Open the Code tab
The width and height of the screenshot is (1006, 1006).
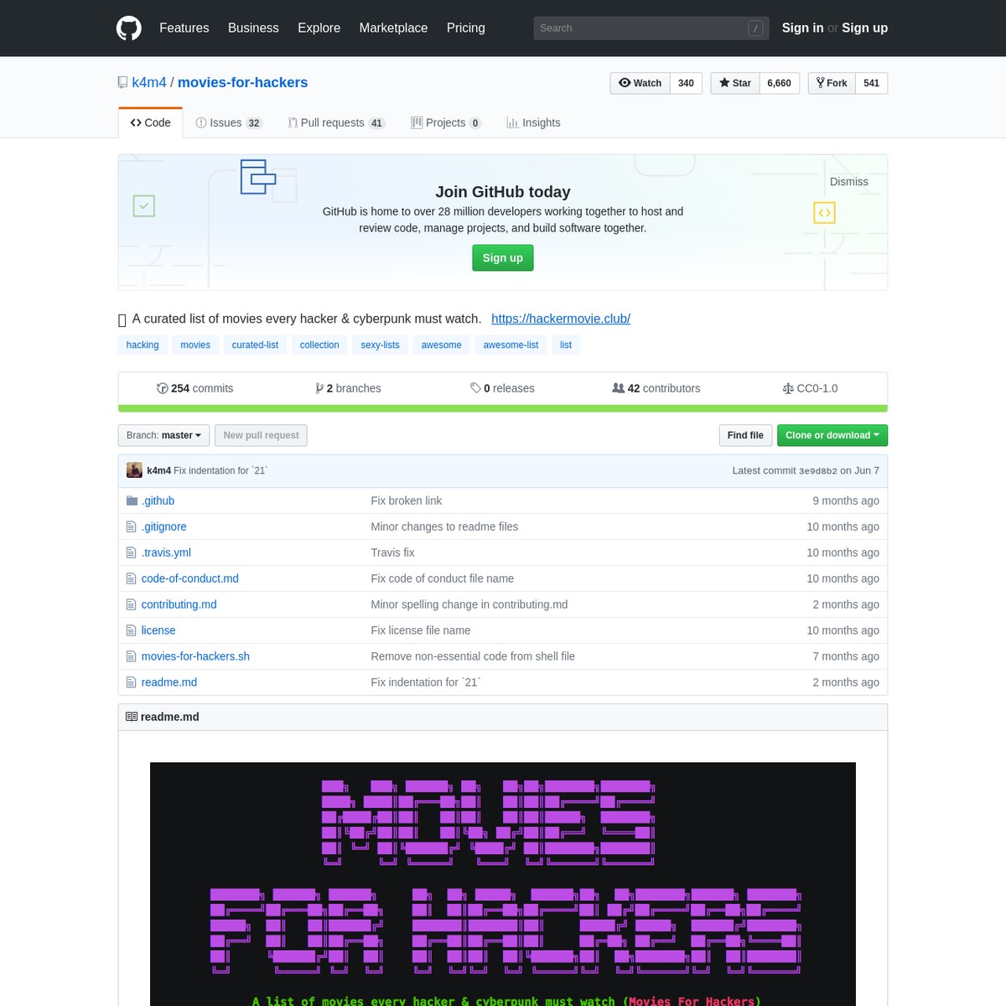pos(151,122)
